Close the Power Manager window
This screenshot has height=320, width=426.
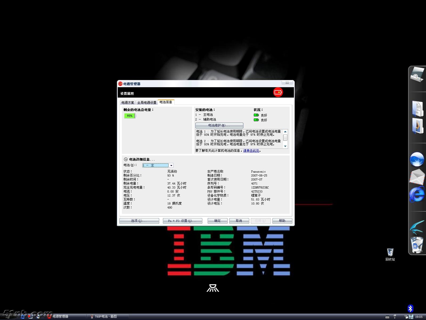tap(287, 83)
